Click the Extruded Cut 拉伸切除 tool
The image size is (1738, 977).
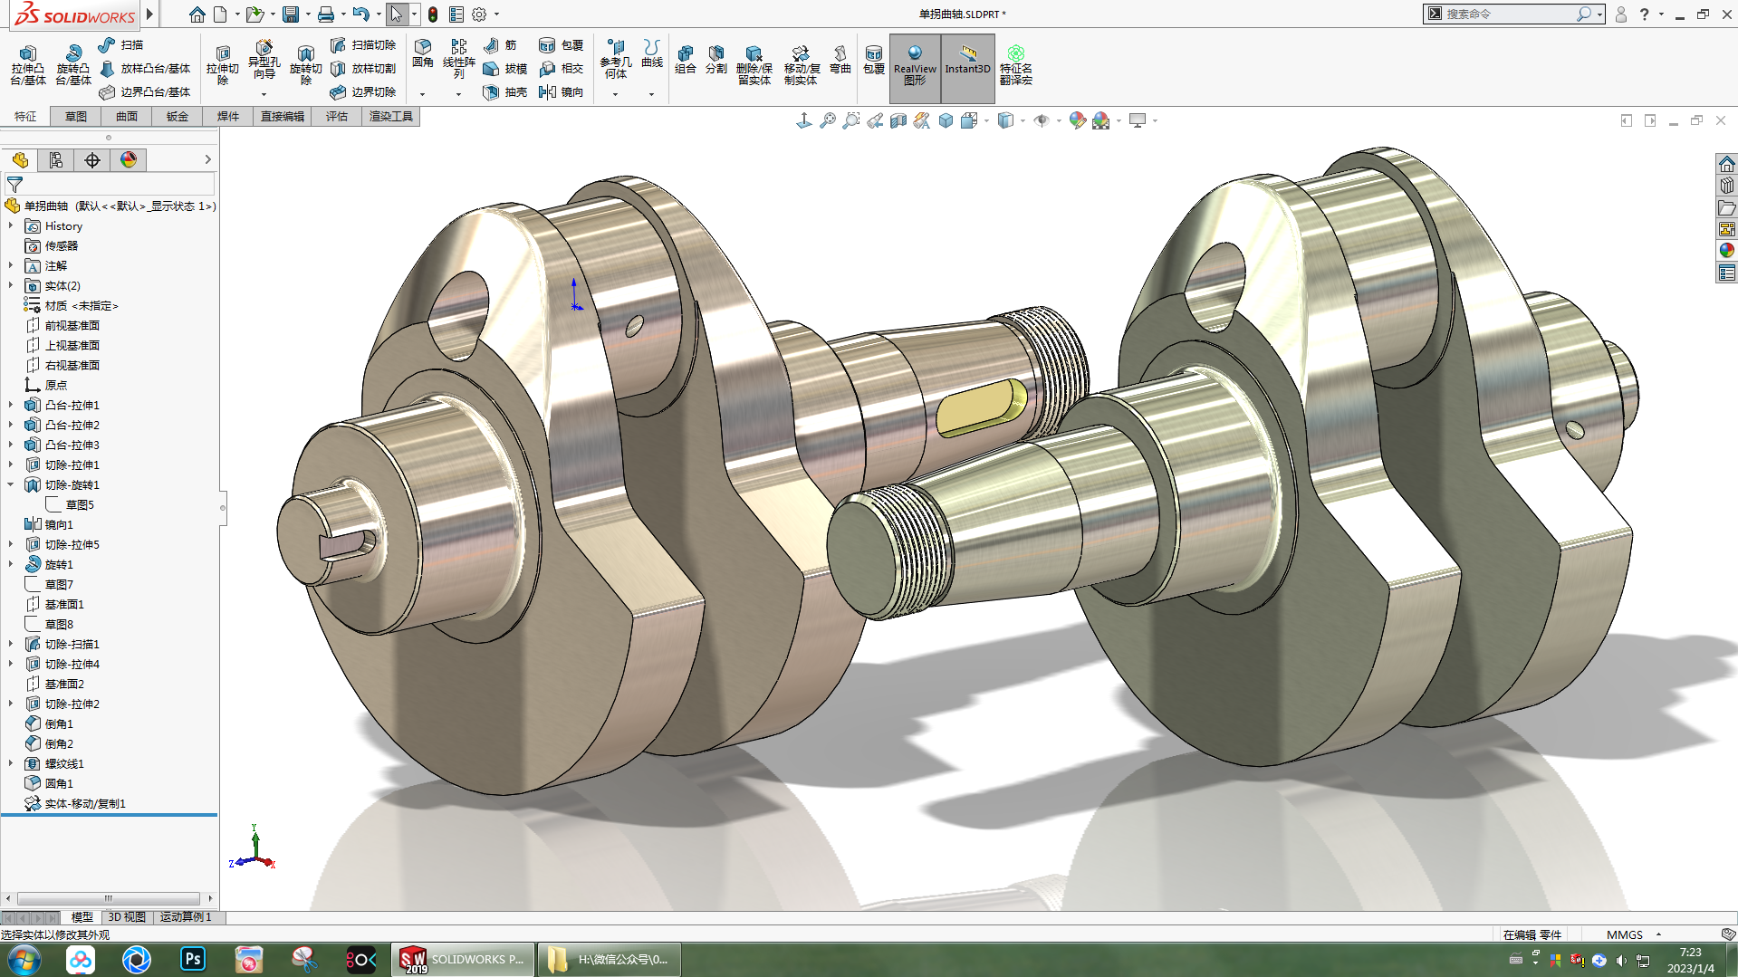pyautogui.click(x=222, y=65)
